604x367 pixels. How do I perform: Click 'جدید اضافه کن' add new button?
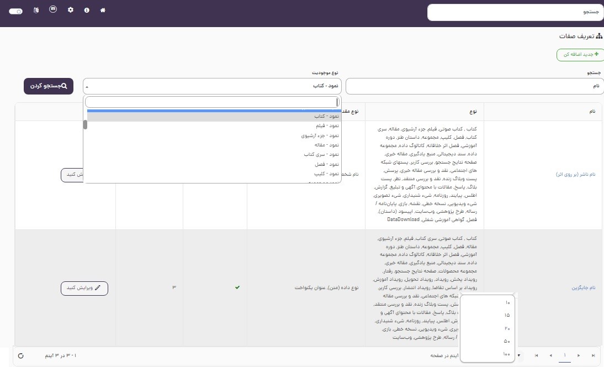[580, 55]
